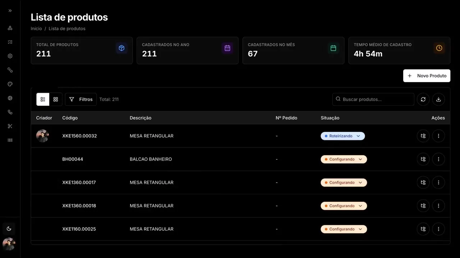This screenshot has width=460, height=258.
Task: Sort by the Código column header
Action: point(70,118)
